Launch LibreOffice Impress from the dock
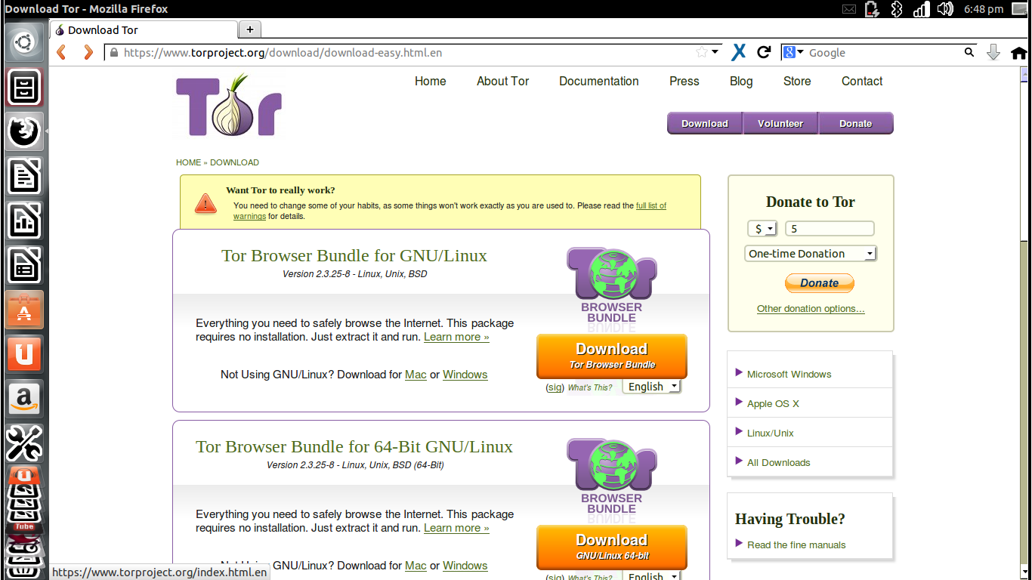 pyautogui.click(x=24, y=266)
